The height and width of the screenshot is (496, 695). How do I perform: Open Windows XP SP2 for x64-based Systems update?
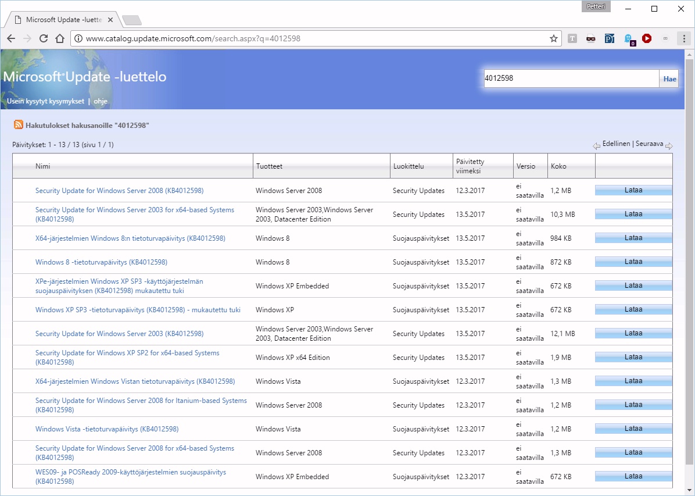click(x=127, y=358)
